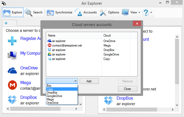This screenshot has width=184, height=117.
Task: Click the DropBox icon in right panel
Action: [108, 100]
